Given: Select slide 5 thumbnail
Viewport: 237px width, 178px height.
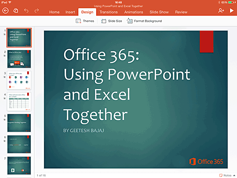Looking at the screenshot, I should 19,123.
